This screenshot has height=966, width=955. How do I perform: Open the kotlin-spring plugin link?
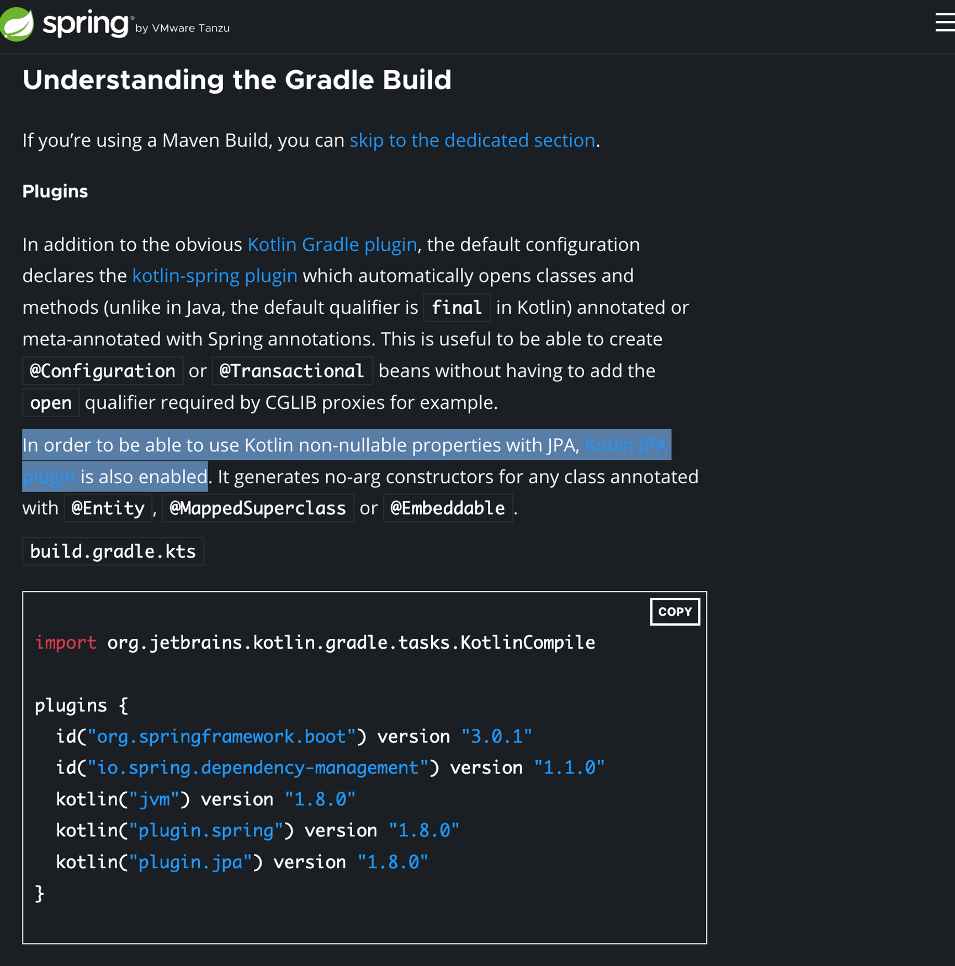tap(215, 275)
